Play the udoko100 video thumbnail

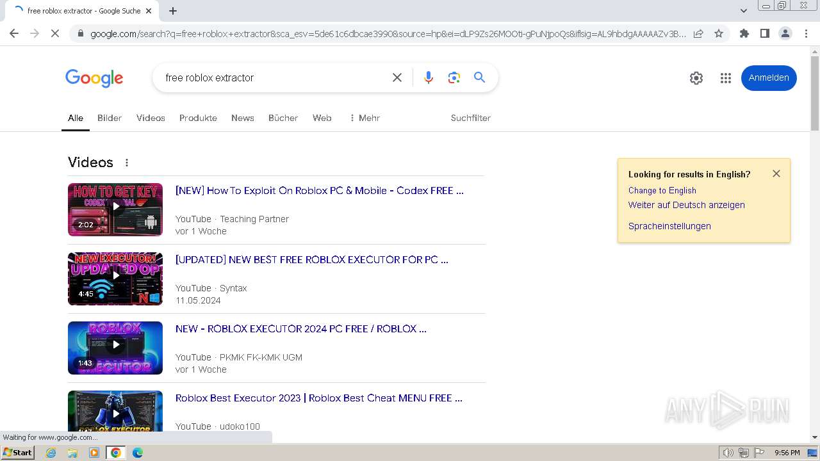click(115, 412)
